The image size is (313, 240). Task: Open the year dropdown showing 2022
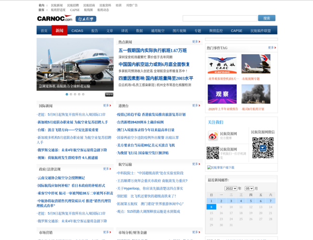[231, 189]
